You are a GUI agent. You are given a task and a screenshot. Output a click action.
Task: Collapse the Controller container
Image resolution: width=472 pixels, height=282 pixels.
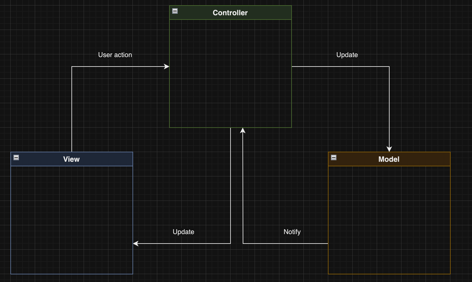(175, 11)
